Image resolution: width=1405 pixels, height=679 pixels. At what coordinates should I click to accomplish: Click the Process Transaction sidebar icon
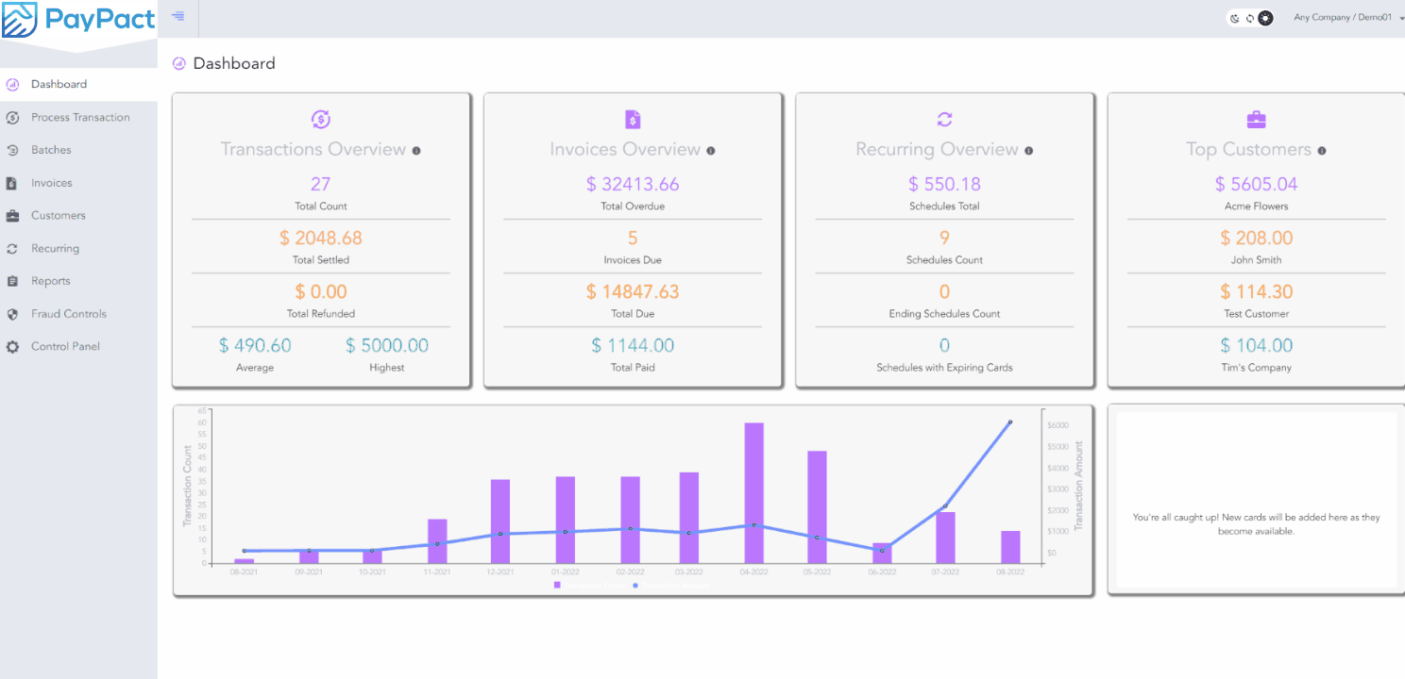(12, 117)
